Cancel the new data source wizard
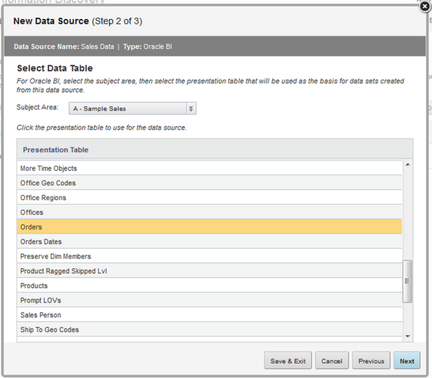The width and height of the screenshot is (432, 378). click(332, 361)
